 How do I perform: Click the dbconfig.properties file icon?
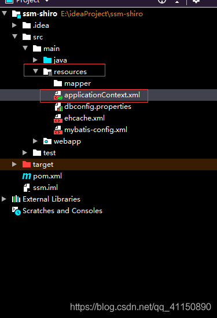point(58,107)
